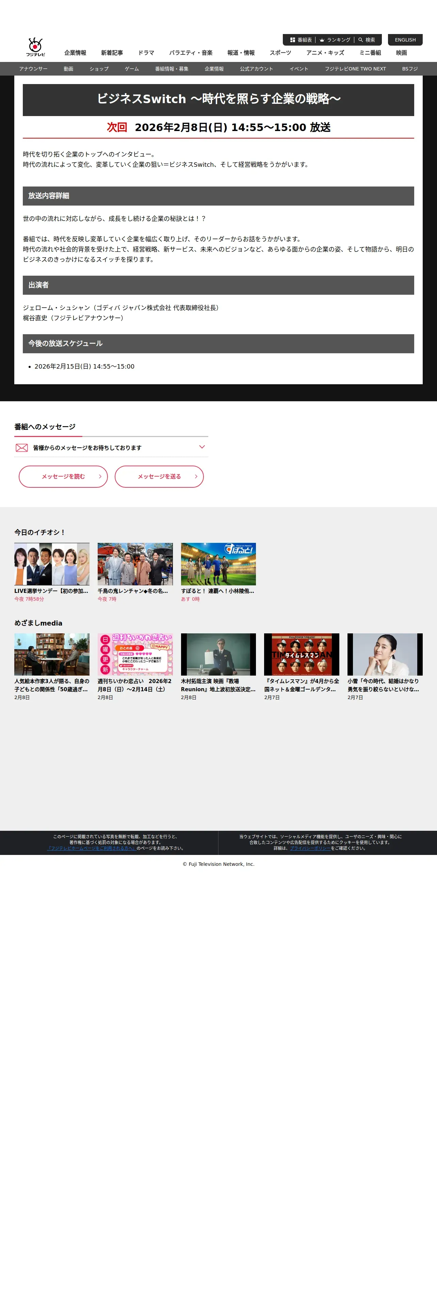This screenshot has height=1311, width=437.
Task: Click the envelope message icon
Action: tap(22, 448)
